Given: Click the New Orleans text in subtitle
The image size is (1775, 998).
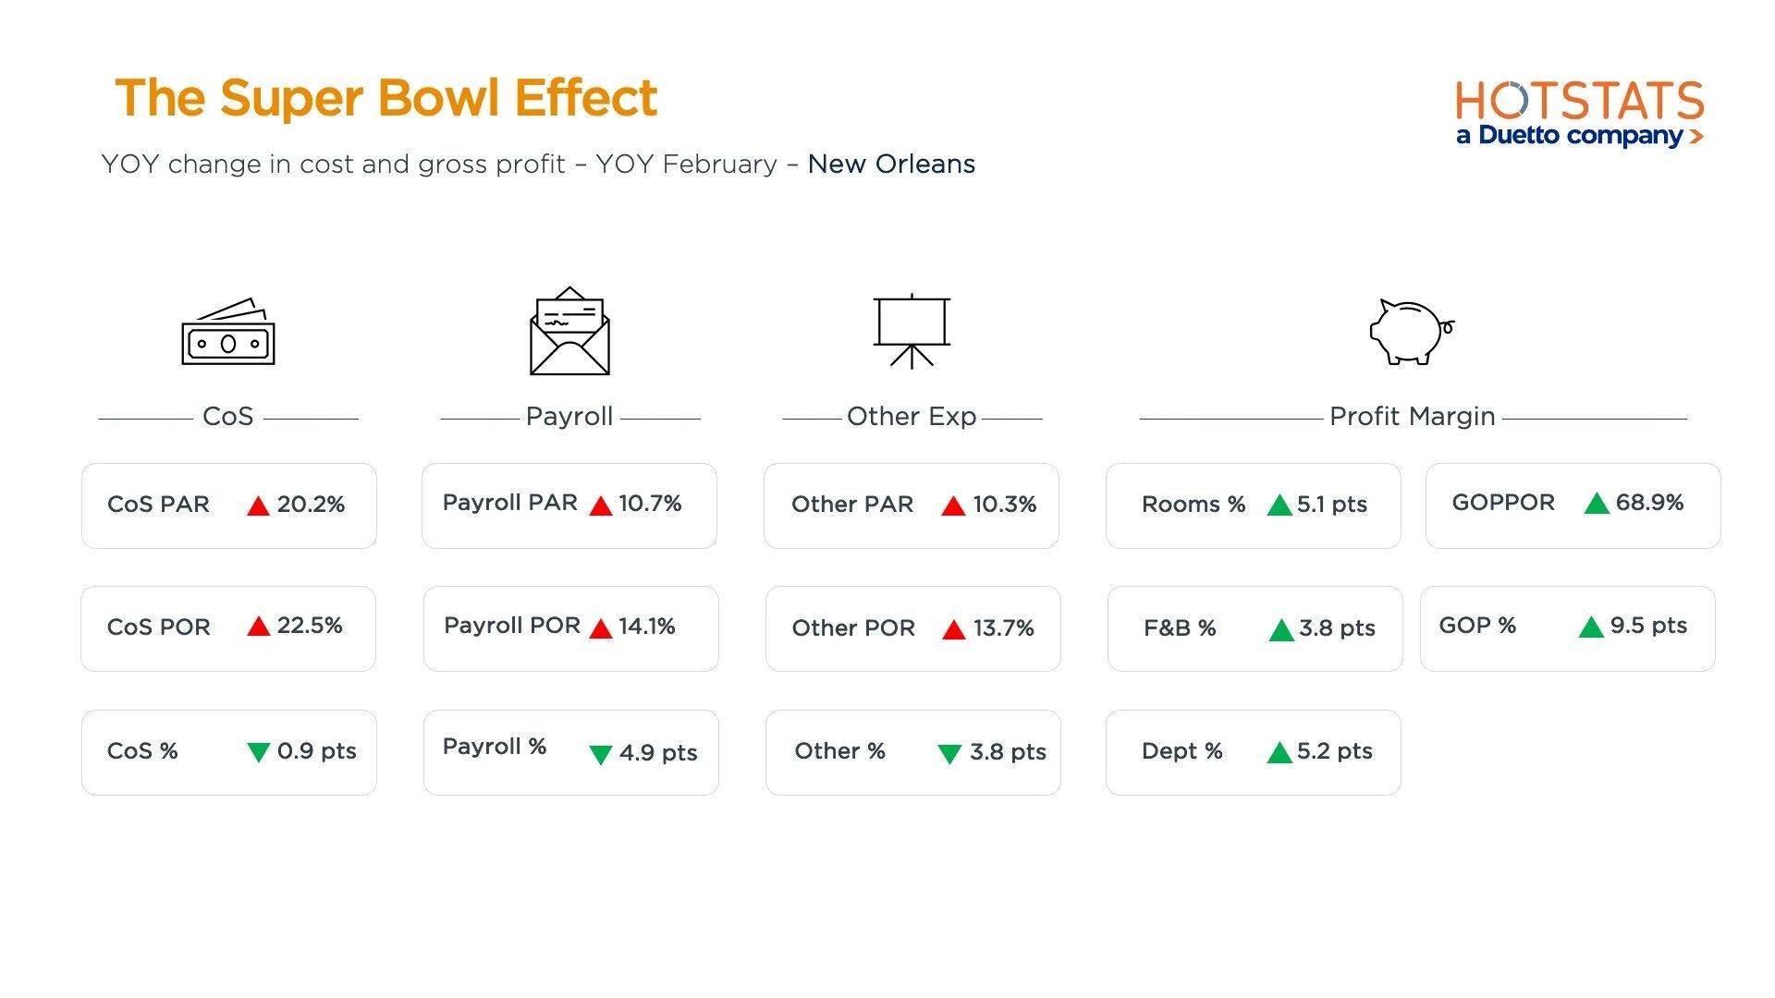Looking at the screenshot, I should coord(891,164).
